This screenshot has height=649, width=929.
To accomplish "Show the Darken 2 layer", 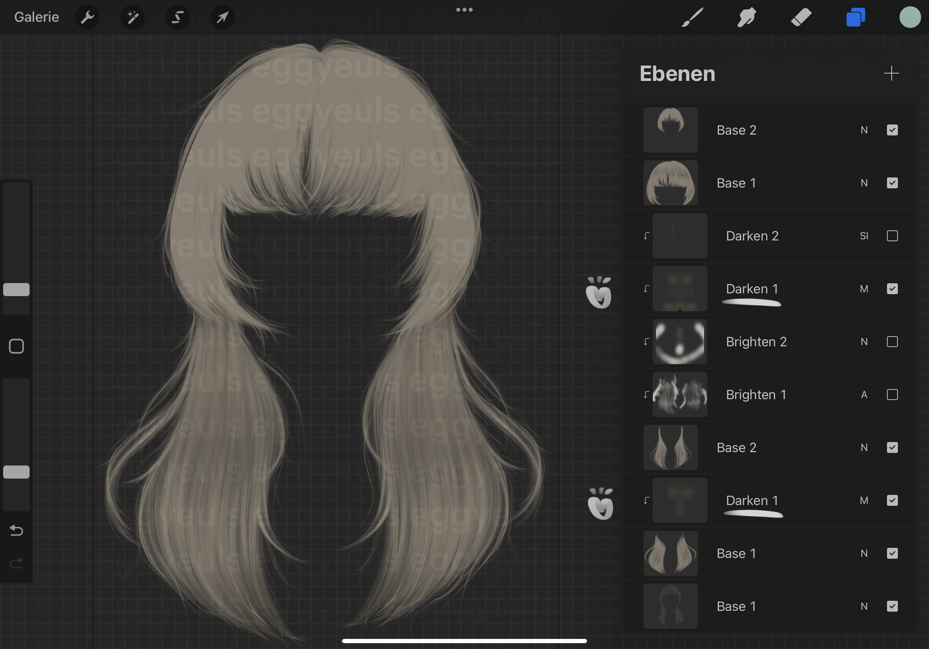I will (x=892, y=236).
